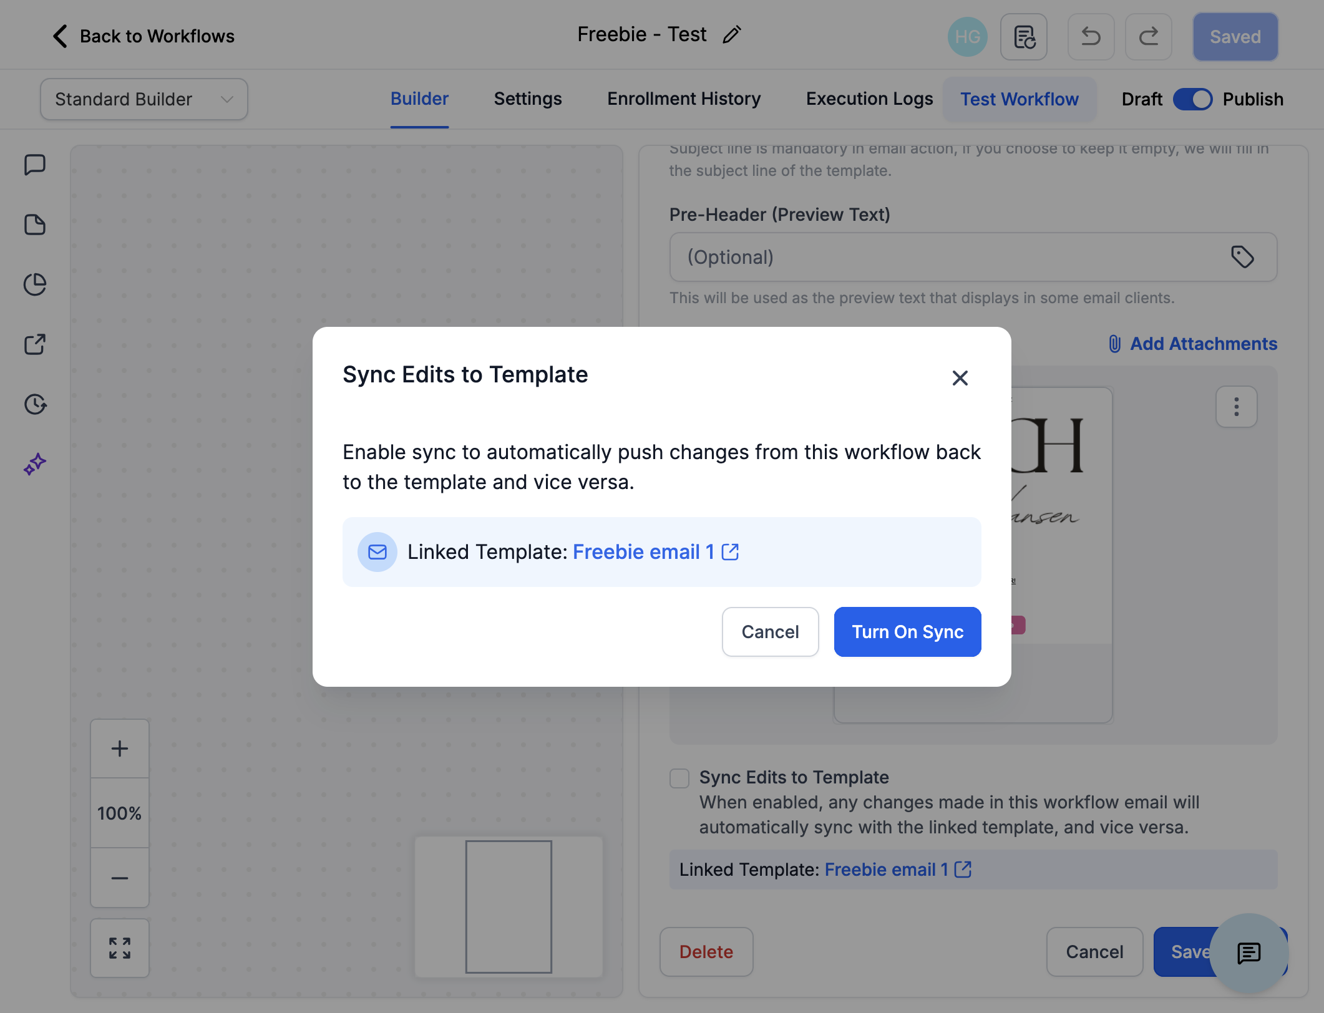Click the envelope icon beside Linked Template

click(x=377, y=552)
